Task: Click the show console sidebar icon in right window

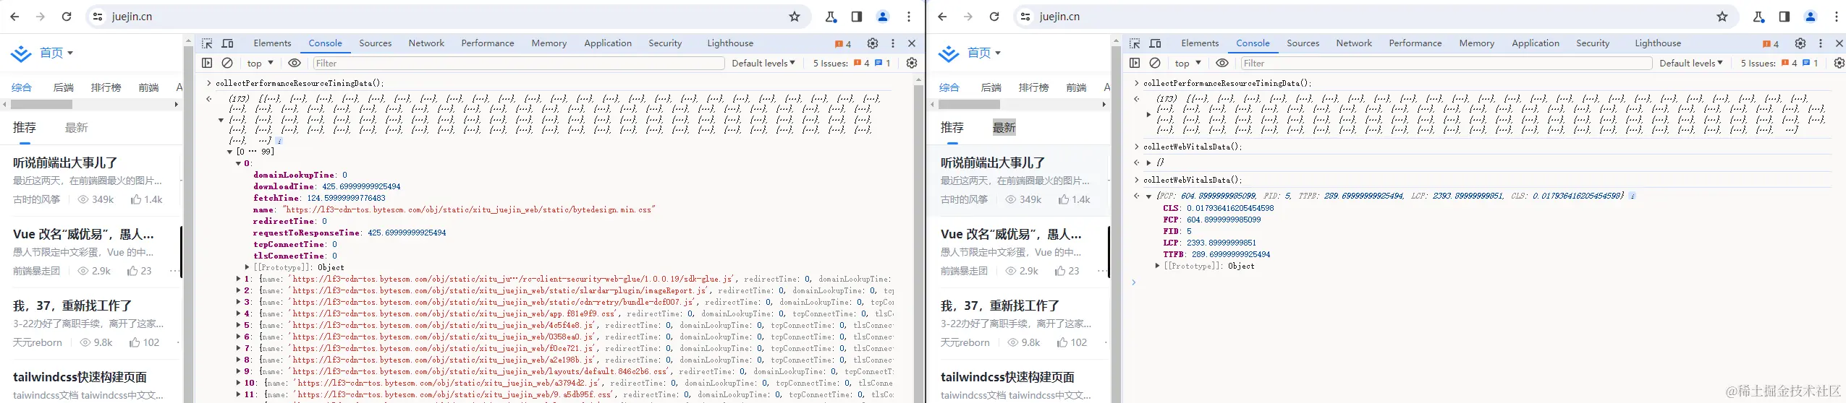Action: (x=1135, y=63)
